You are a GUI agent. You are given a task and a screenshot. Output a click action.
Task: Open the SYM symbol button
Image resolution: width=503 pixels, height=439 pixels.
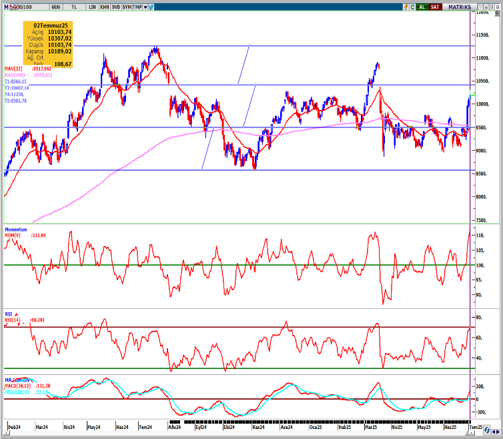point(127,7)
